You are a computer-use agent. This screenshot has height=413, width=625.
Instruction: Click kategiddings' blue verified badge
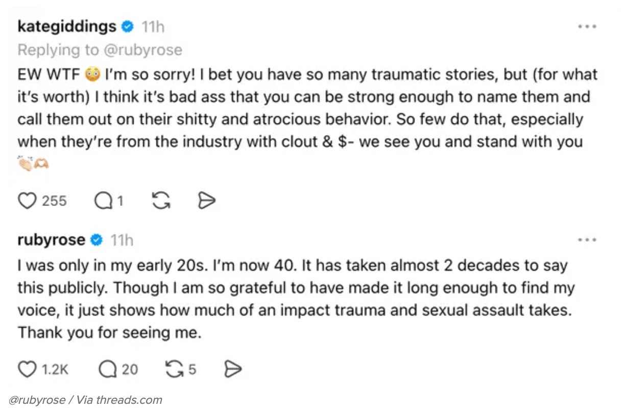pos(128,27)
